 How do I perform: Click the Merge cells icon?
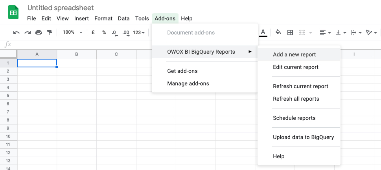(302, 33)
